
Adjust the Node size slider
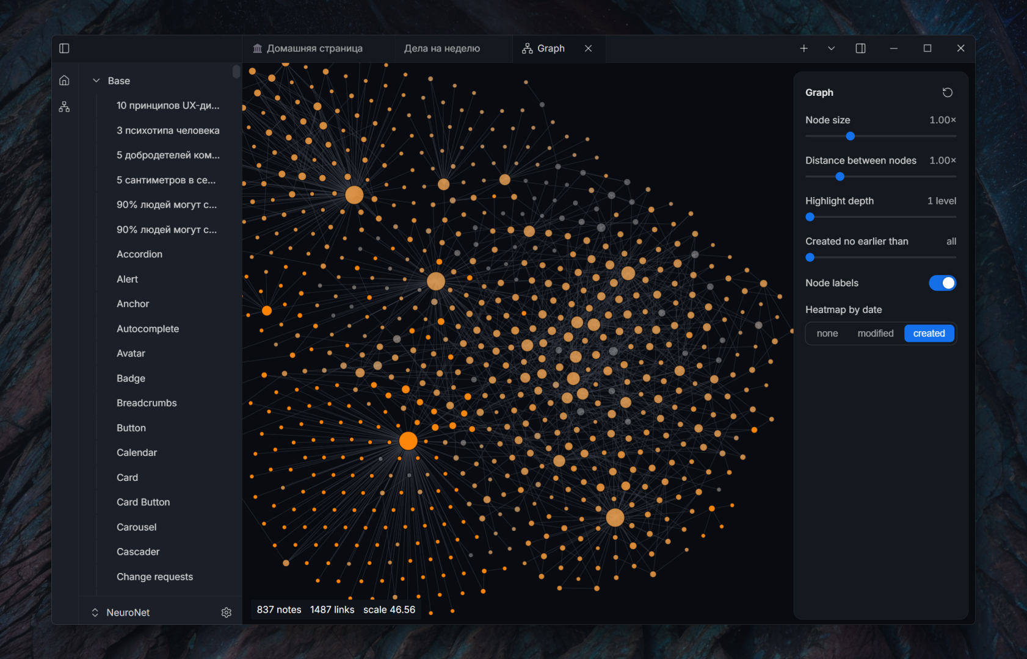851,136
